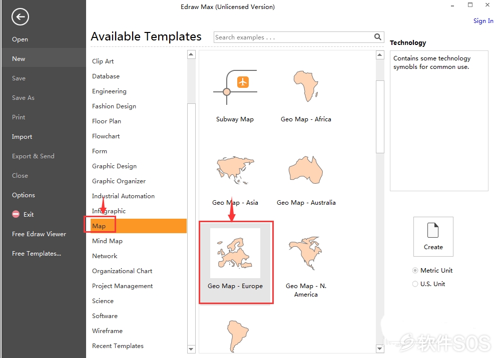
Task: Choose the Metric Unit radio button
Action: pyautogui.click(x=415, y=270)
